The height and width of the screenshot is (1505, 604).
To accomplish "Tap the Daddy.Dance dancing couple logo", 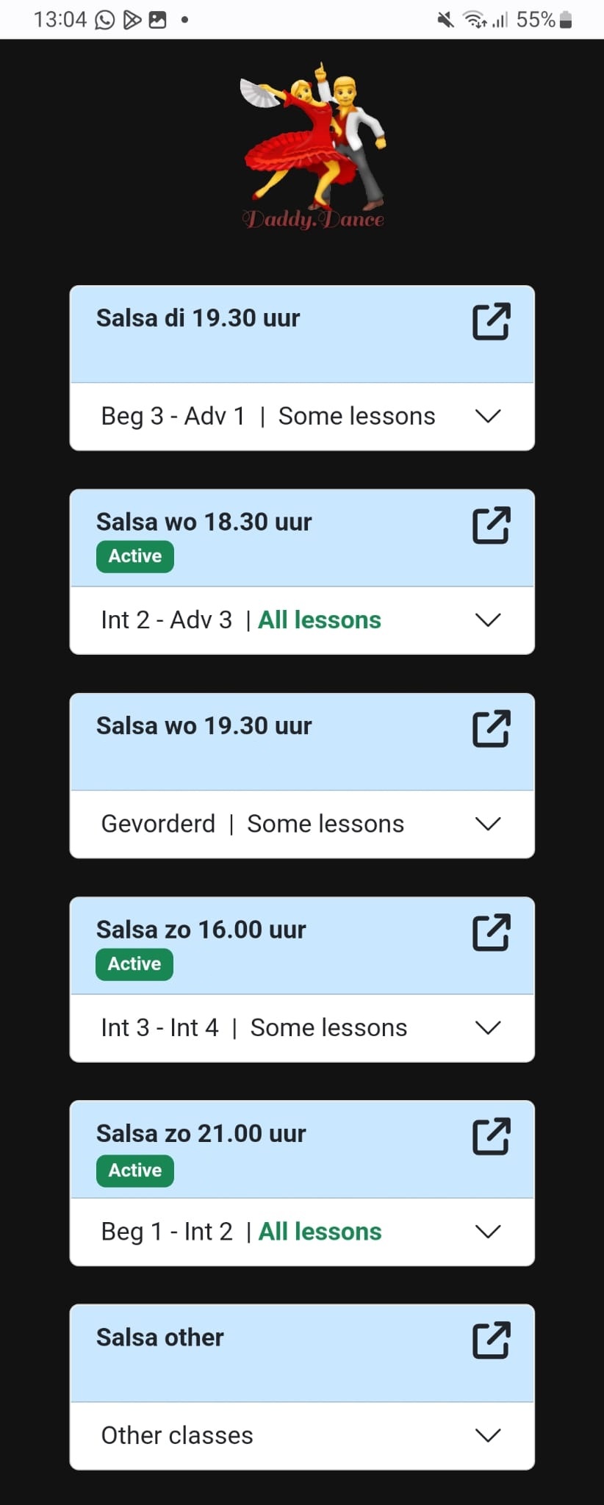I will tap(313, 146).
